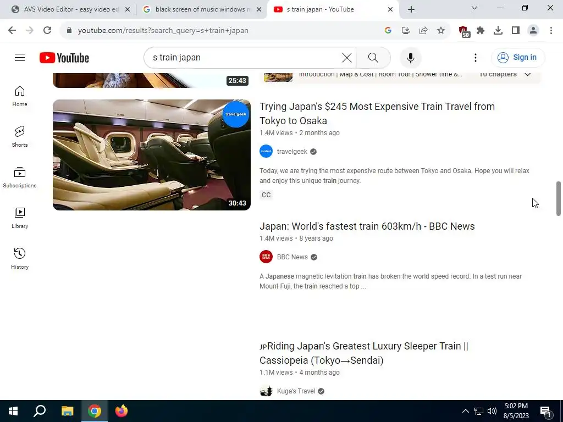The height and width of the screenshot is (422, 563).
Task: Close the black screen of music tab
Action: pos(258,9)
